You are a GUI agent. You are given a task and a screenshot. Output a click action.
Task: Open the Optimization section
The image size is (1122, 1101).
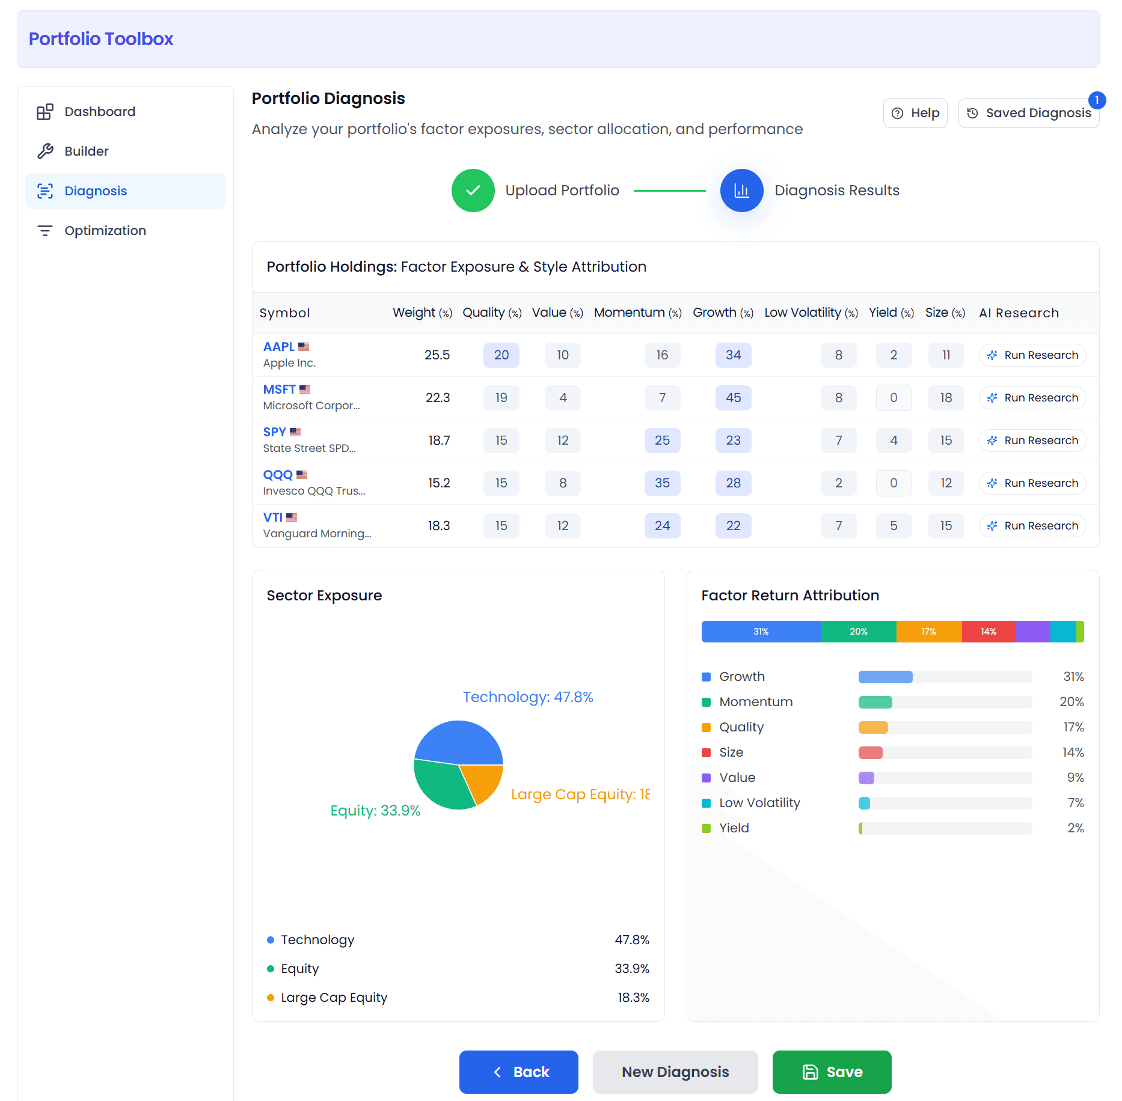click(126, 231)
